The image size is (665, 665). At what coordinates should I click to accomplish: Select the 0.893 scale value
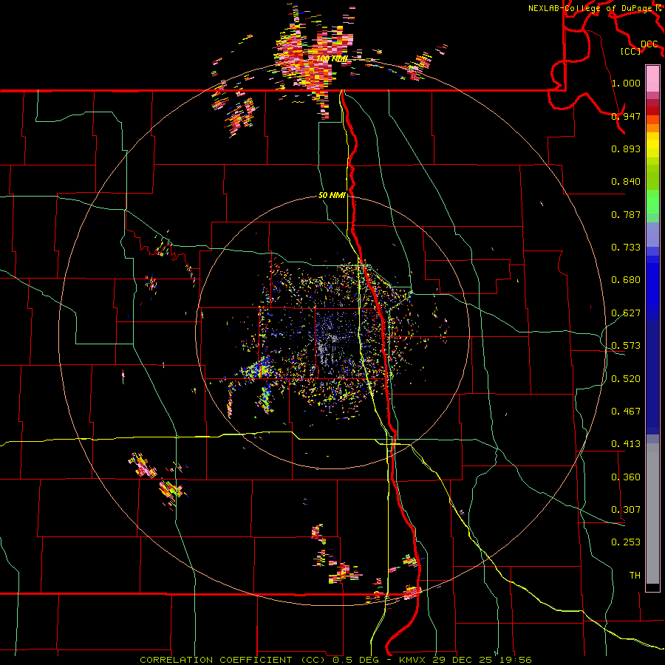[x=626, y=149]
